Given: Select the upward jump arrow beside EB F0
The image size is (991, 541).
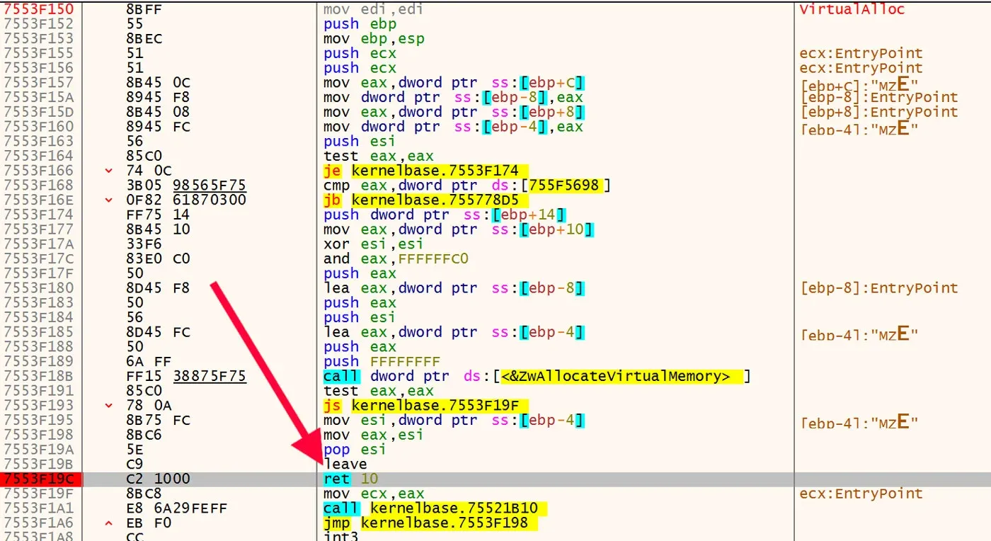Looking at the screenshot, I should tap(108, 523).
